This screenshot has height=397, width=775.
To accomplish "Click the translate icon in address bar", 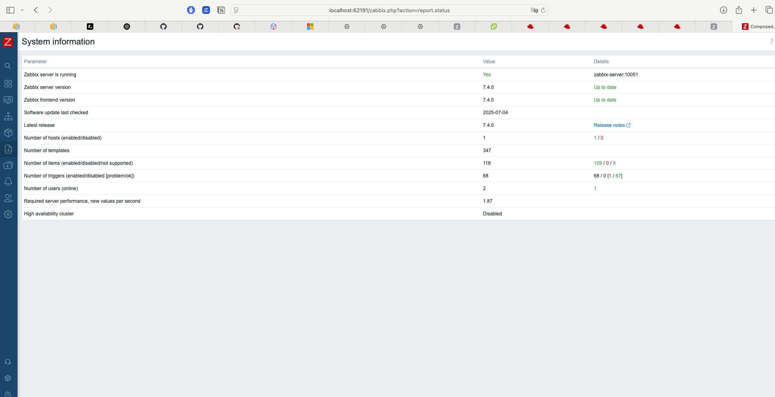I will 534,10.
